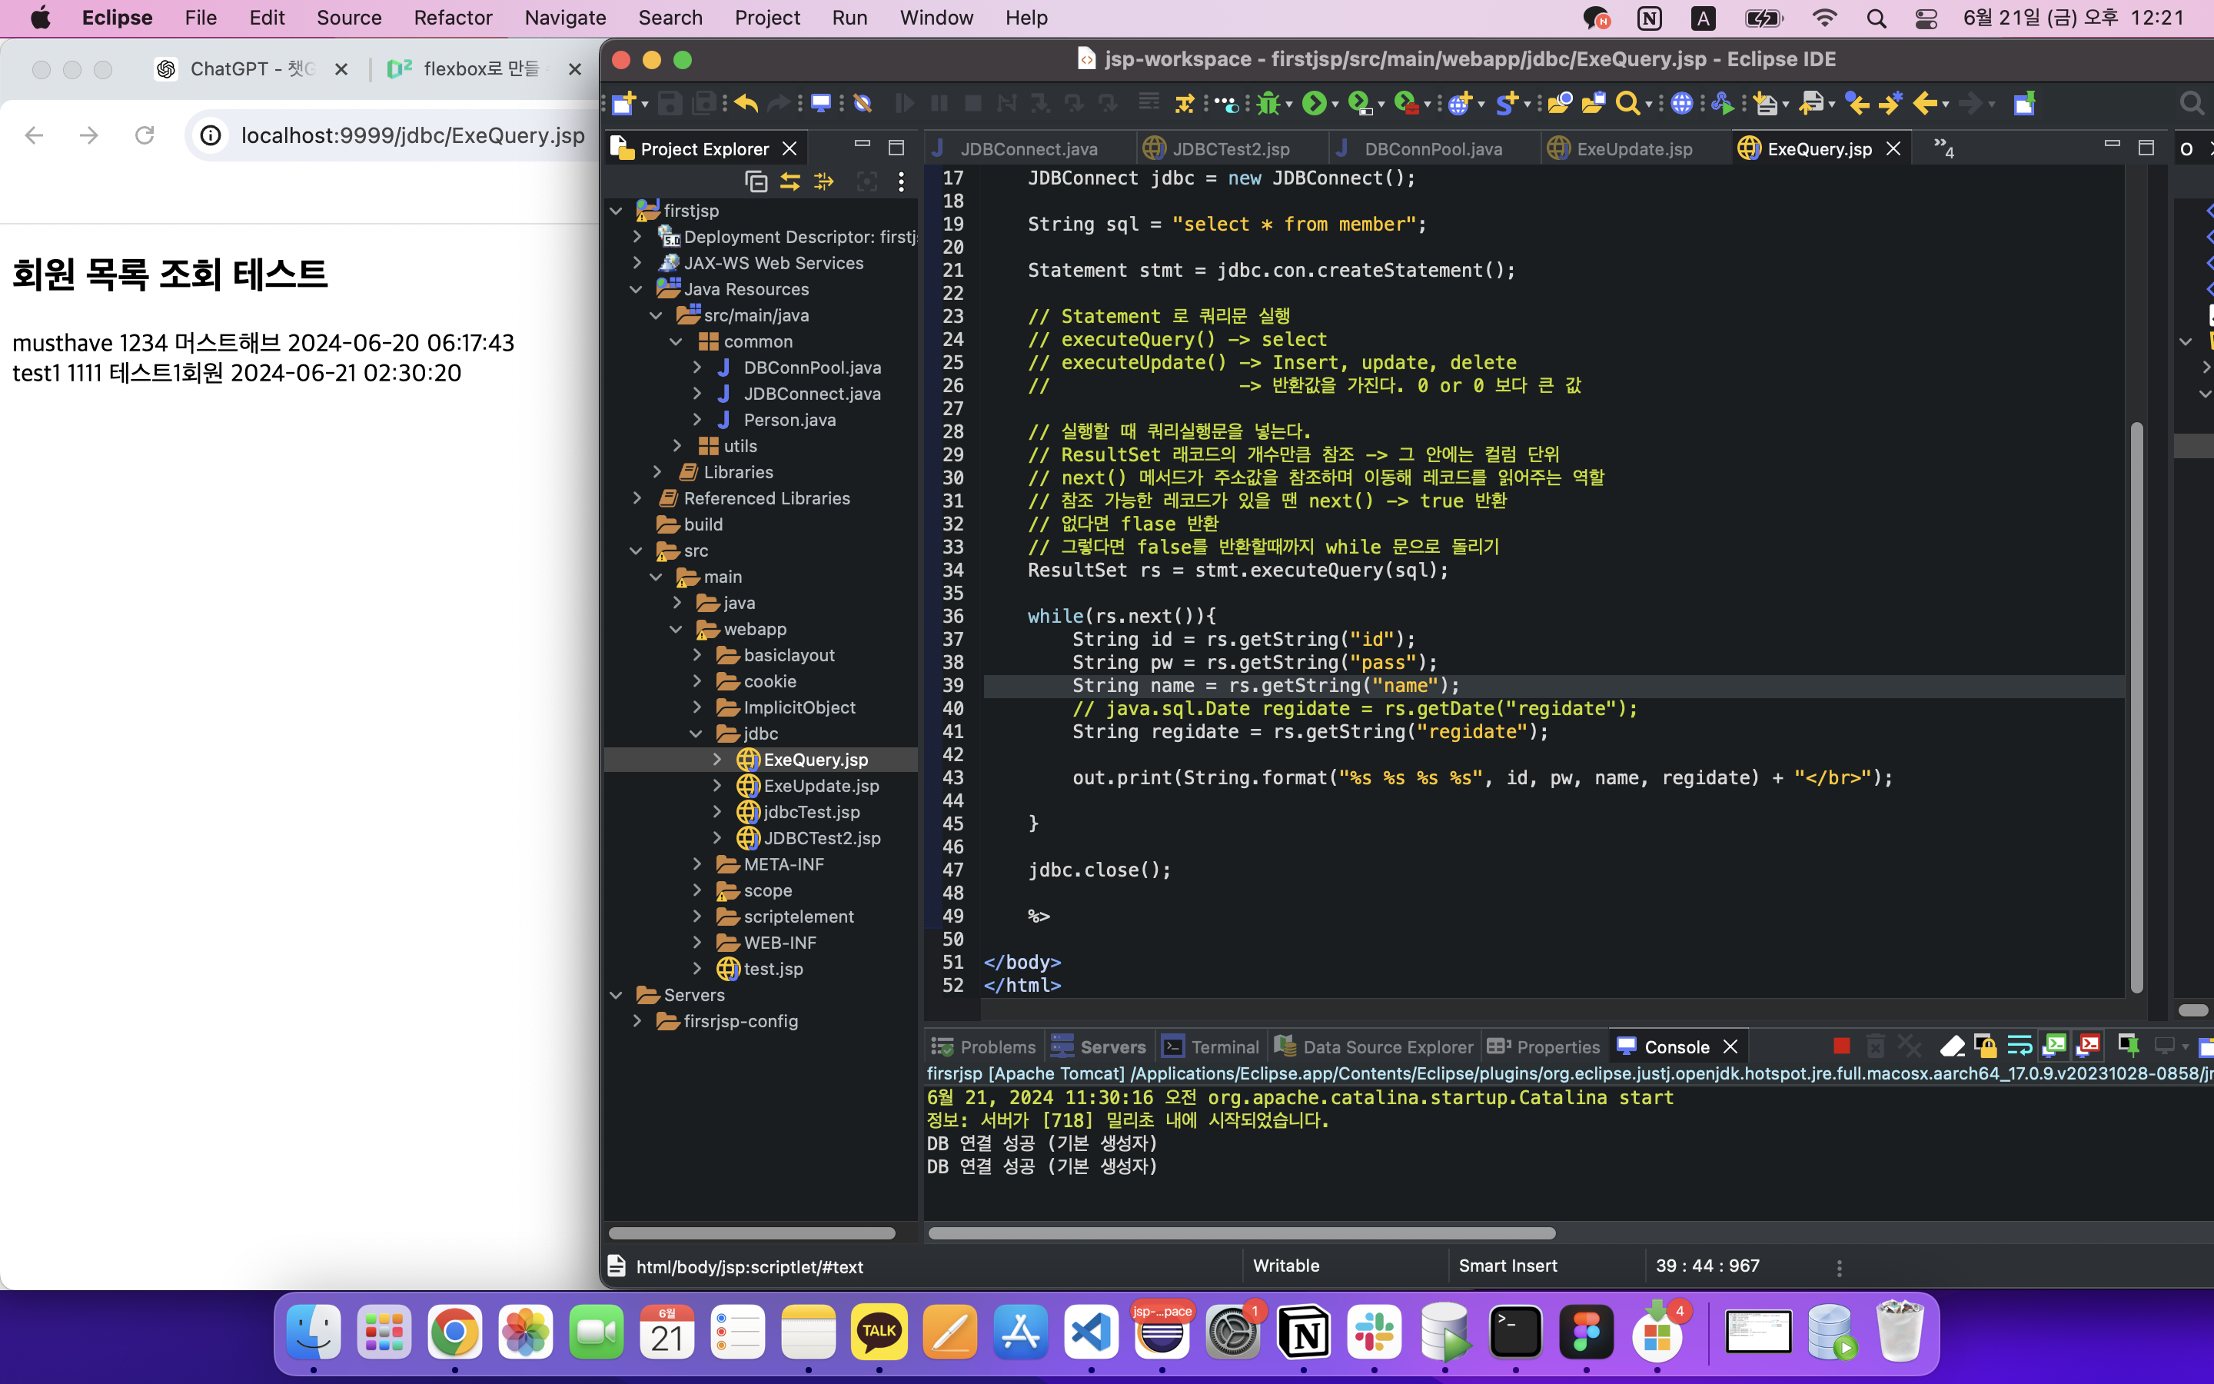Switch to the ExeUpdate.jsp editor tab
Image resolution: width=2214 pixels, height=1384 pixels.
[x=1633, y=148]
